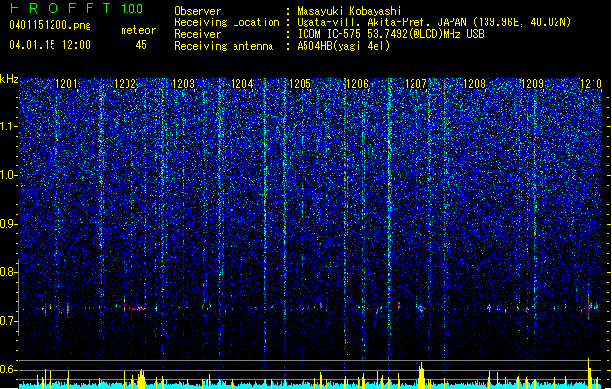Click the Receiving Location label
The image size is (612, 389).
(227, 22)
